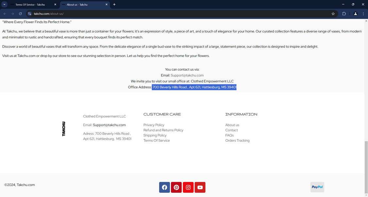This screenshot has height=197, width=368.
Task: Click the Support@takchu.com email in page body
Action: (187, 76)
